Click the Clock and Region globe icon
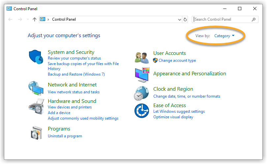The width and height of the screenshot is (267, 164). click(141, 93)
